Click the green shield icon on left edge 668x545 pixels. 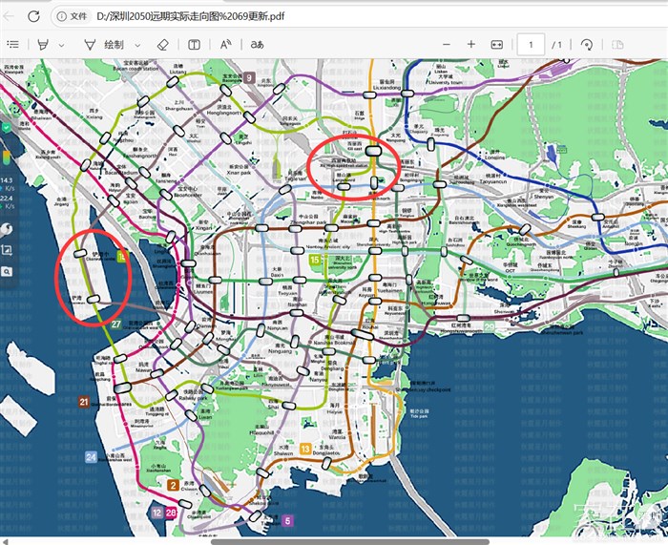pyautogui.click(x=7, y=127)
